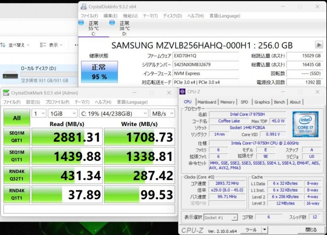
Task: Open ディスク(D) menu in CrystalDiskInfo
Action: [x=172, y=16]
